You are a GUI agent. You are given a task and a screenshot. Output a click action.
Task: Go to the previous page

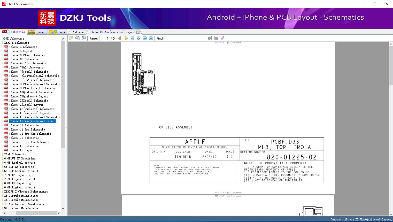[x=120, y=38]
